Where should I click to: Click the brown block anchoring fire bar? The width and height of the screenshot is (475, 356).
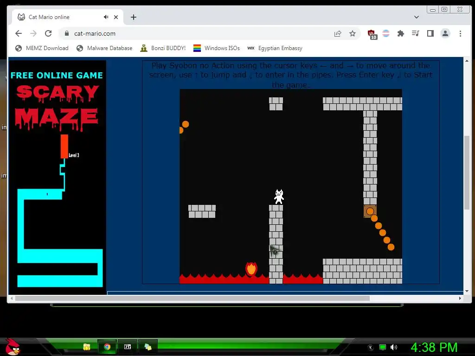[370, 211]
